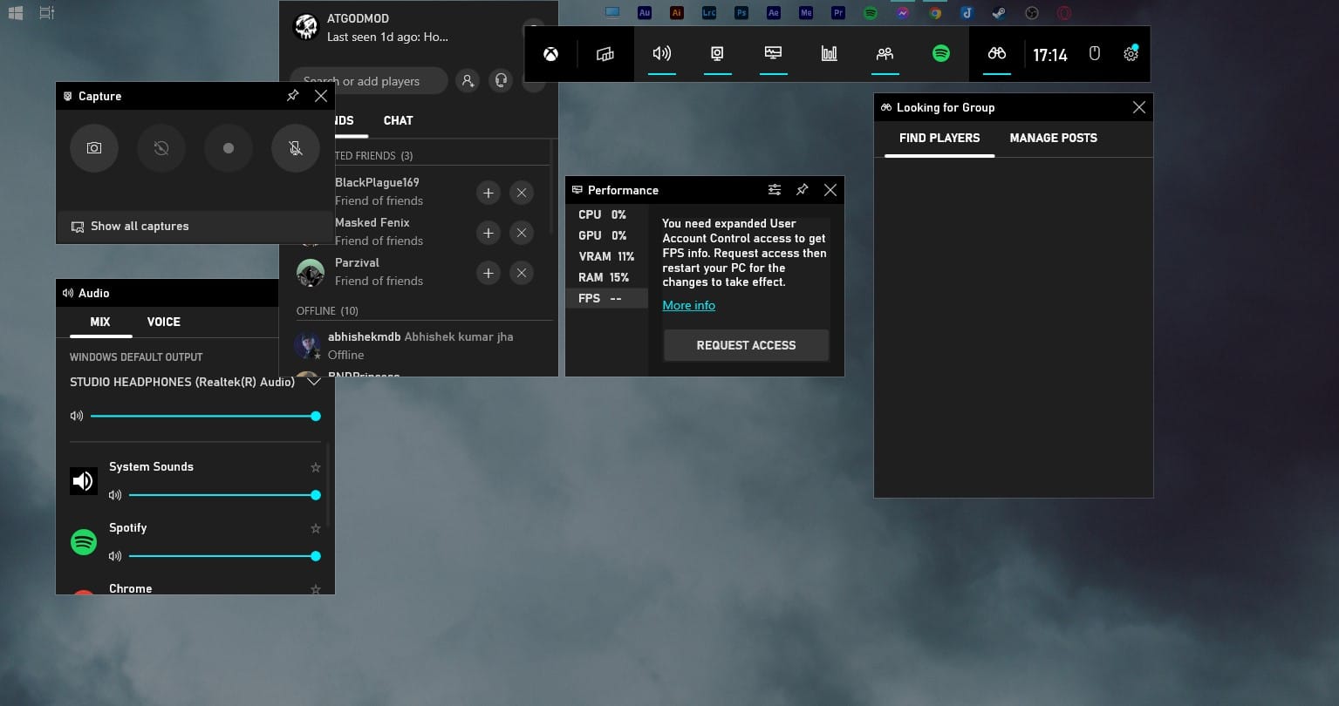Viewport: 1339px width, 706px height.
Task: Add BlackPlague169 as a friend
Action: point(488,193)
